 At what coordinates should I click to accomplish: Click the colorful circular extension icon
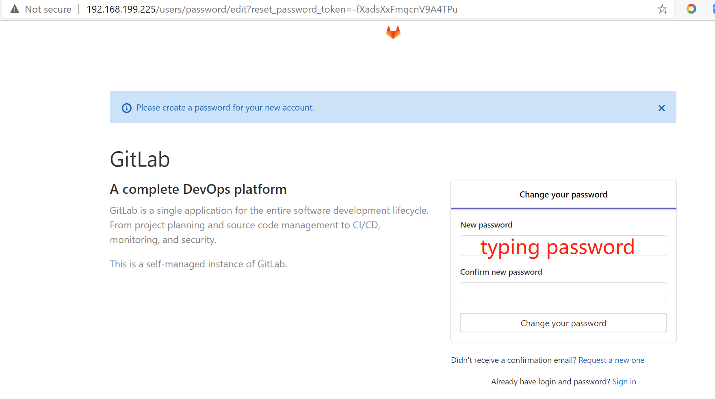click(x=691, y=9)
